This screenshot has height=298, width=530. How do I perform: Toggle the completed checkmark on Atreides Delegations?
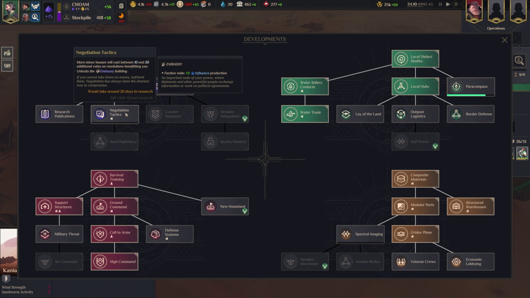245,119
